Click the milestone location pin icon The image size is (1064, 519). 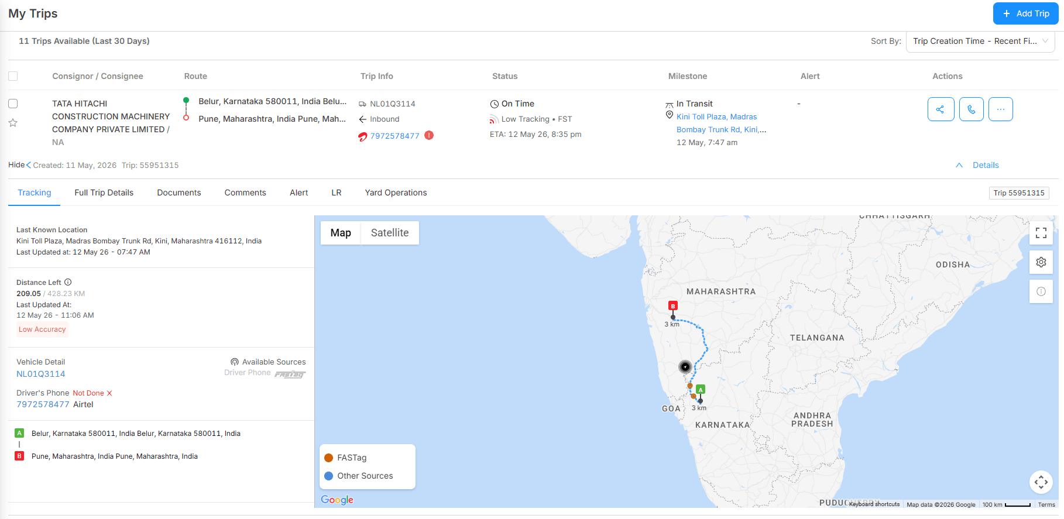(x=670, y=115)
